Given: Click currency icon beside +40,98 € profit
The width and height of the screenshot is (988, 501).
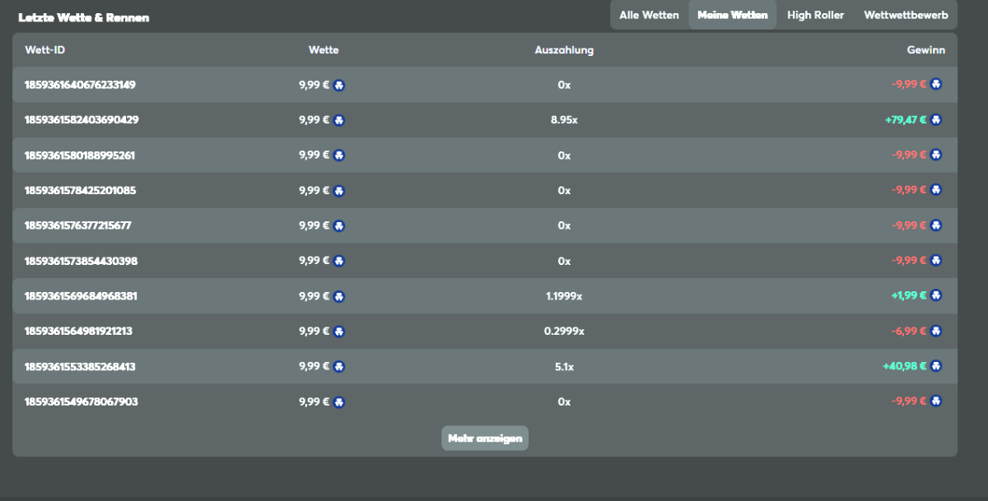Looking at the screenshot, I should click(935, 366).
